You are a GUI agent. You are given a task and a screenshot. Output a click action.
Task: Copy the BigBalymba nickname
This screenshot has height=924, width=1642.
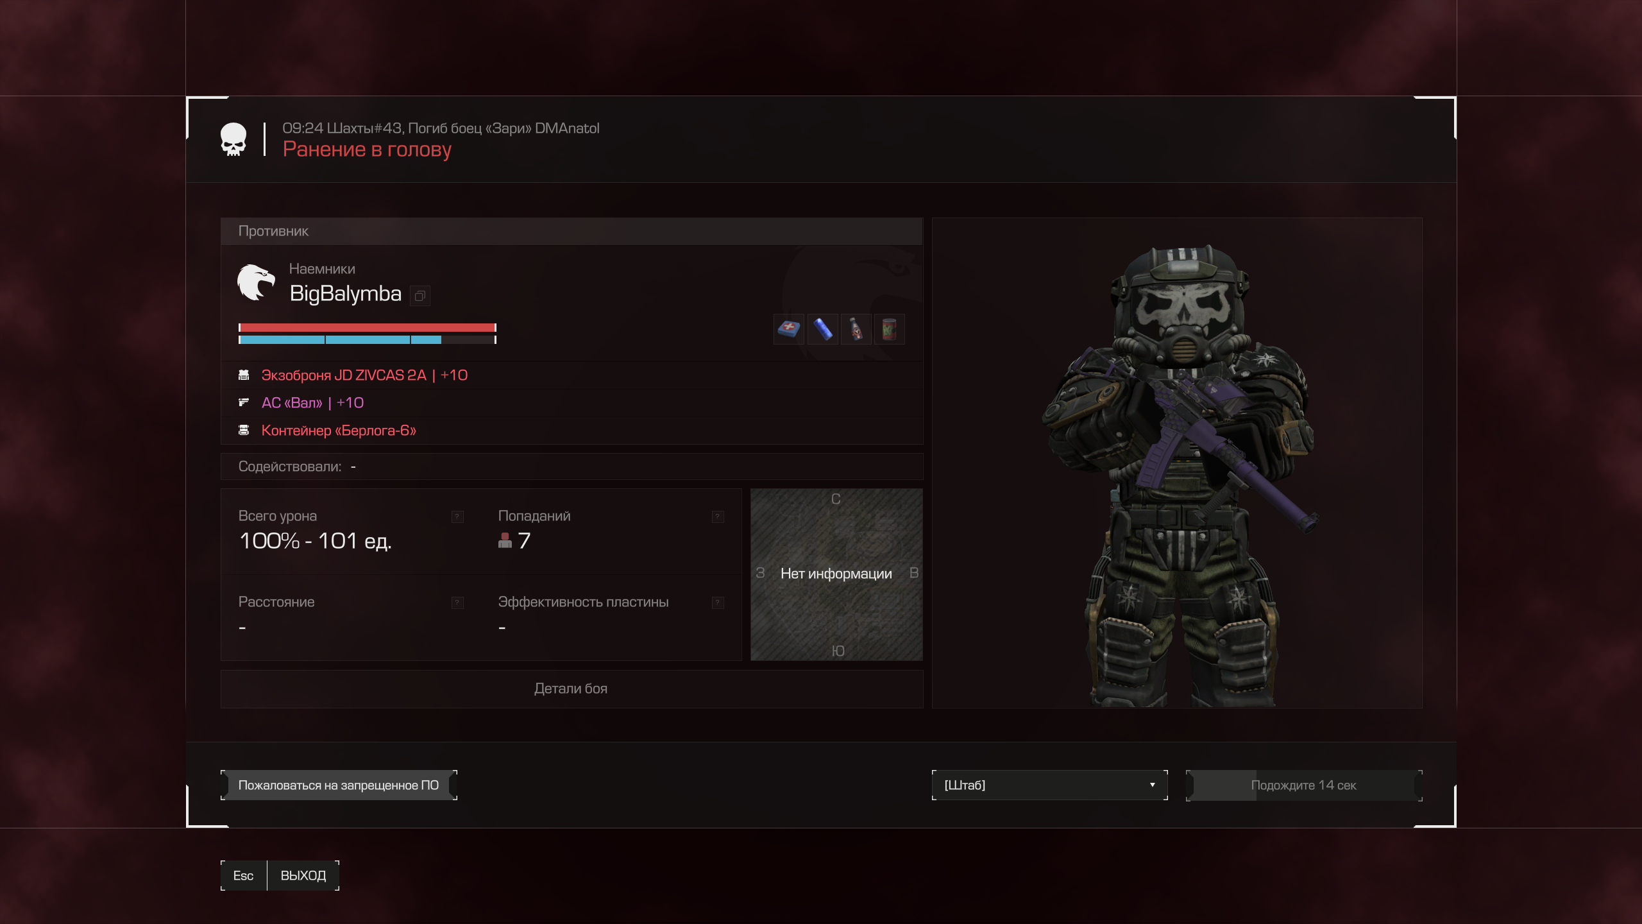pos(420,296)
